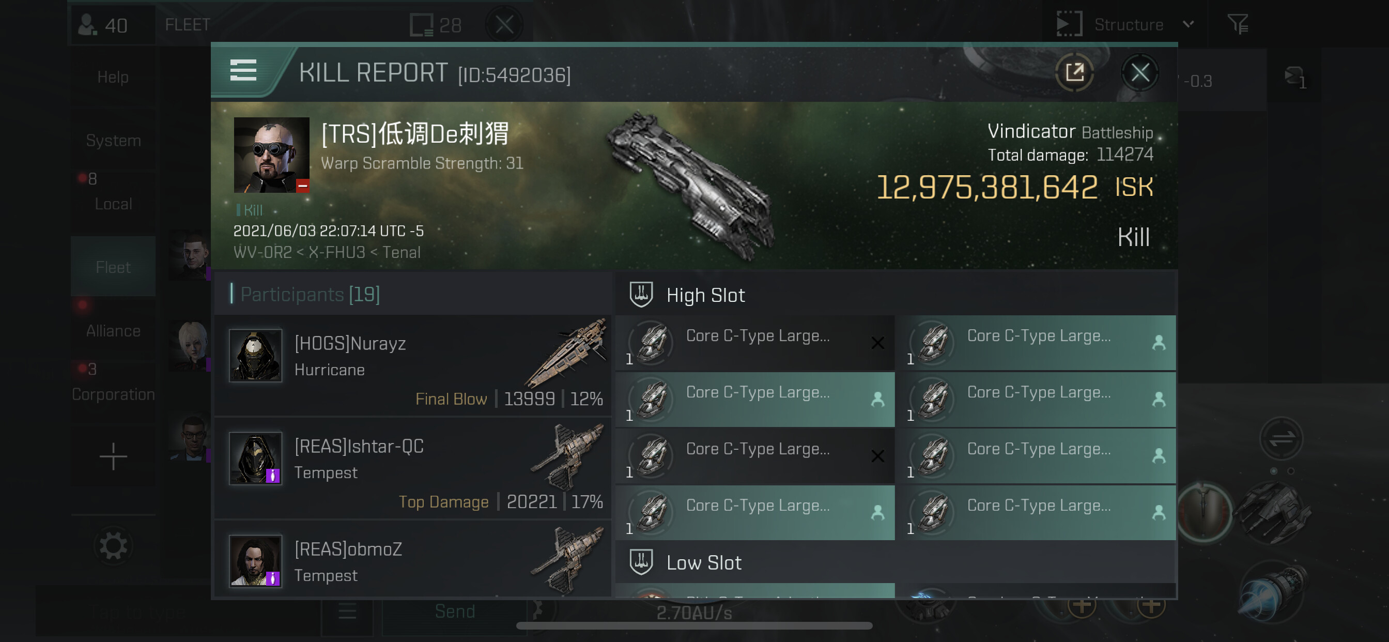Open the overview filter funnel icon
1389x642 pixels.
click(1238, 24)
